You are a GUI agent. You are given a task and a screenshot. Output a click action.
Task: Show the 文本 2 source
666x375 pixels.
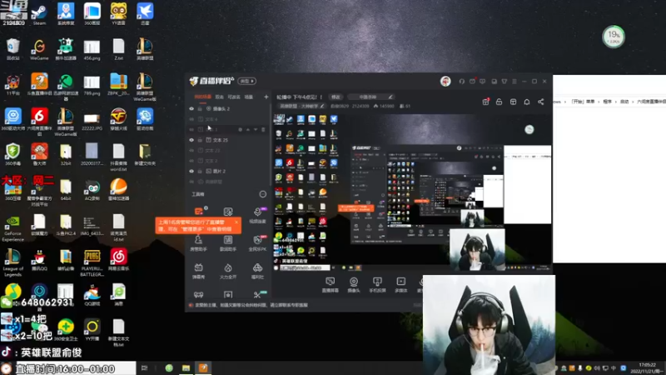191,161
